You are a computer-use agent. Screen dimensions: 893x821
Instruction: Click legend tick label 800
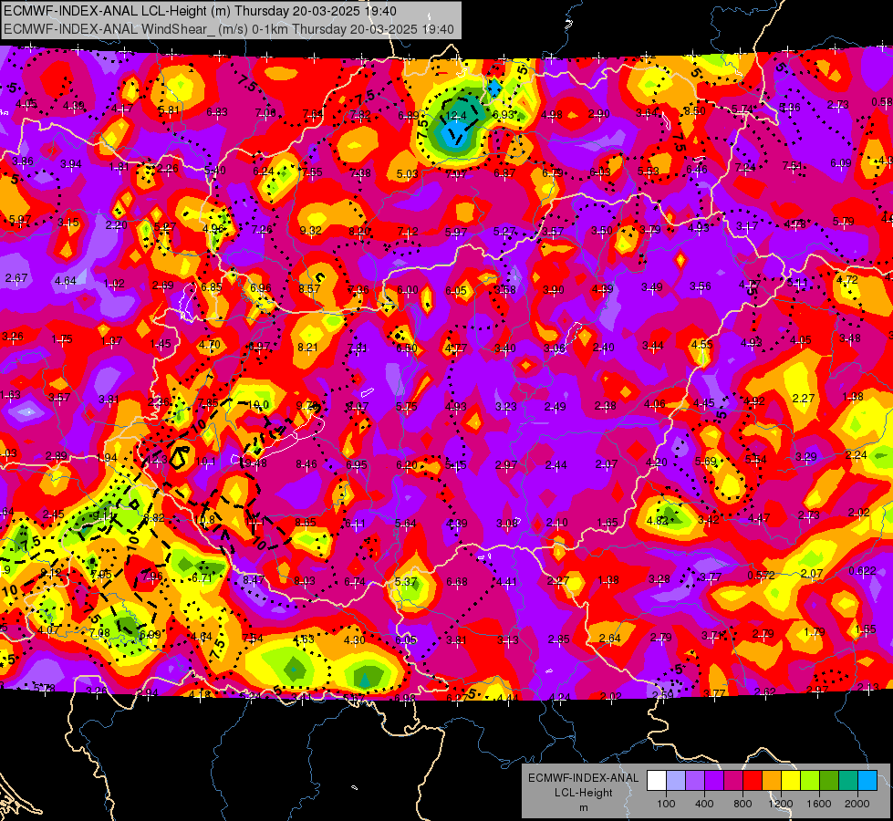pyautogui.click(x=742, y=804)
